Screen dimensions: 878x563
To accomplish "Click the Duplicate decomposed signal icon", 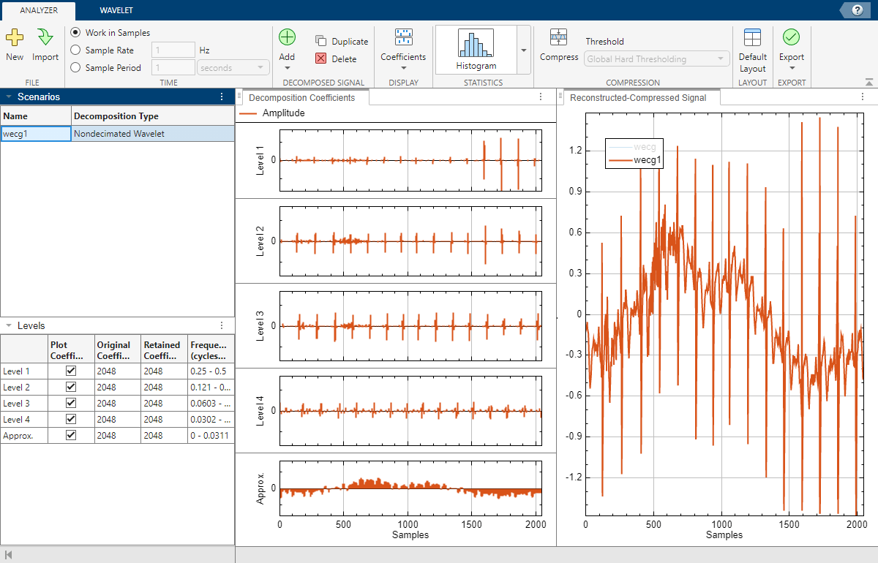I will tap(321, 41).
